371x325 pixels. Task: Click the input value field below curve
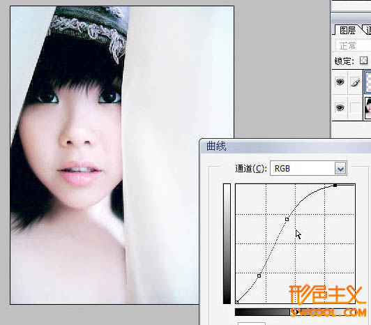point(252,324)
